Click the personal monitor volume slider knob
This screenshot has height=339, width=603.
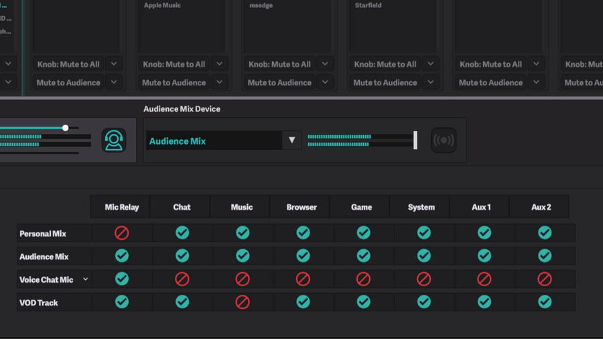[x=66, y=127]
